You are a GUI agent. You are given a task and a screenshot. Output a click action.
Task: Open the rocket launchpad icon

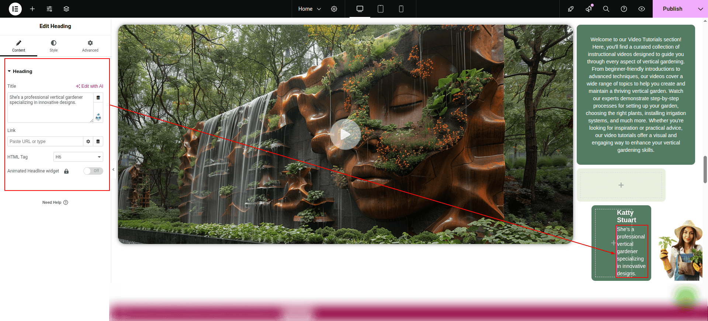[x=571, y=9]
